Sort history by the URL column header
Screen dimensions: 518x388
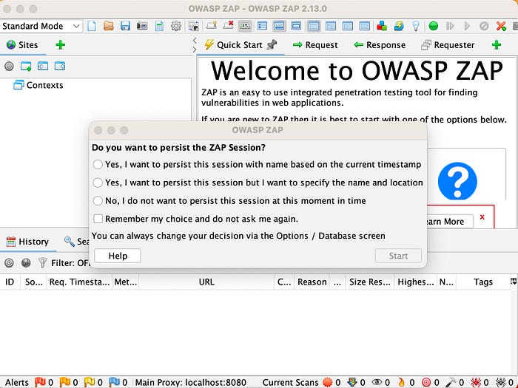point(206,282)
